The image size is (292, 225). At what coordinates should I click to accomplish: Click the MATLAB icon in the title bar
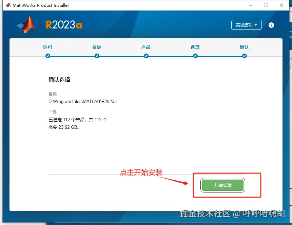[x=8, y=5]
